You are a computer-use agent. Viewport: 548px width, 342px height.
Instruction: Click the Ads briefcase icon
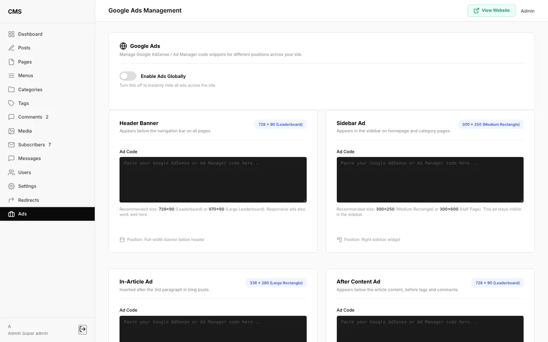coord(11,214)
